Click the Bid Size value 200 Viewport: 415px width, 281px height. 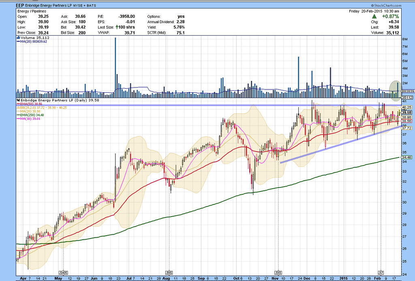(82, 33)
